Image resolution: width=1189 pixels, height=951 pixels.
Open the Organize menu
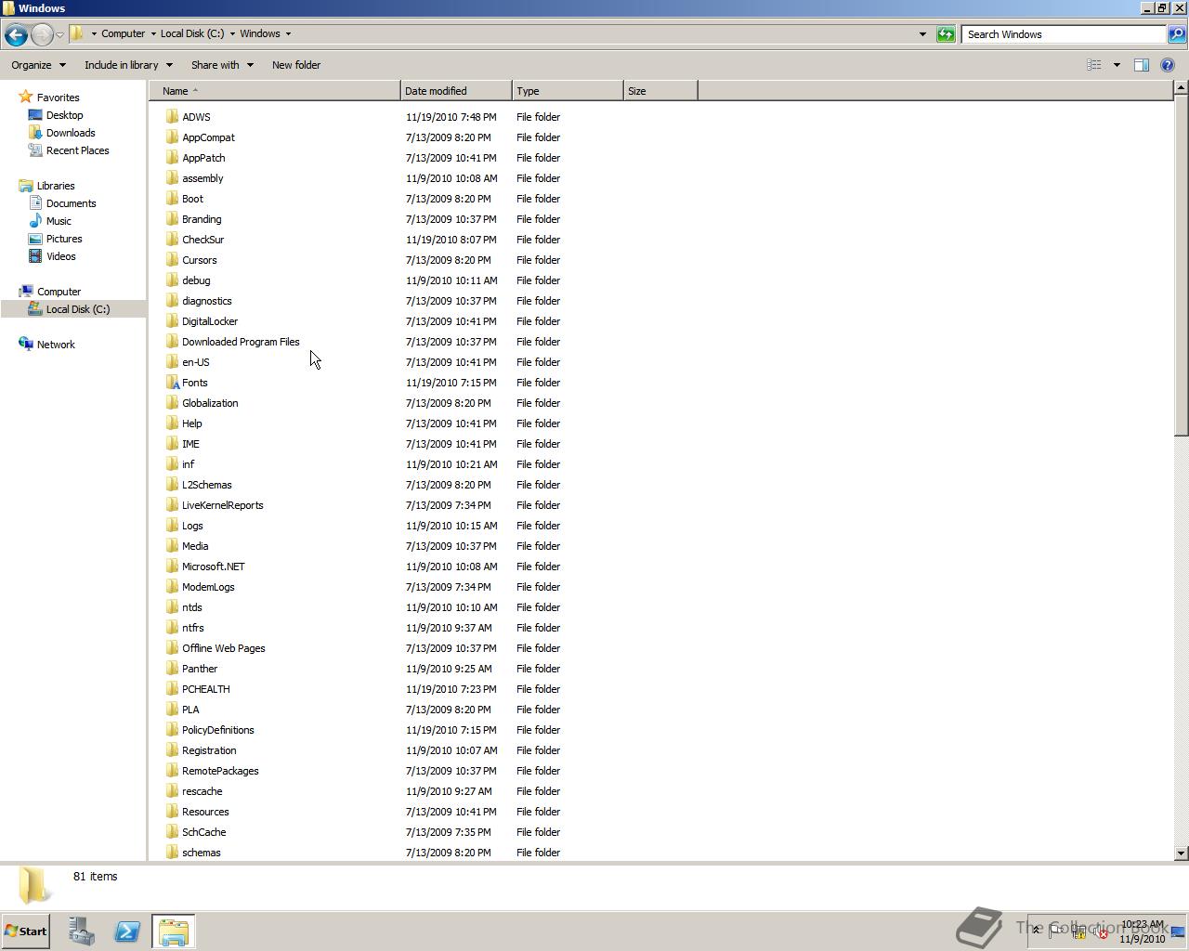[x=38, y=65]
